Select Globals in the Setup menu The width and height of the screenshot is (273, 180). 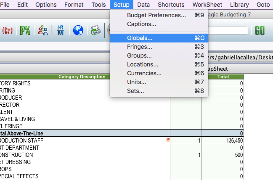click(x=140, y=38)
